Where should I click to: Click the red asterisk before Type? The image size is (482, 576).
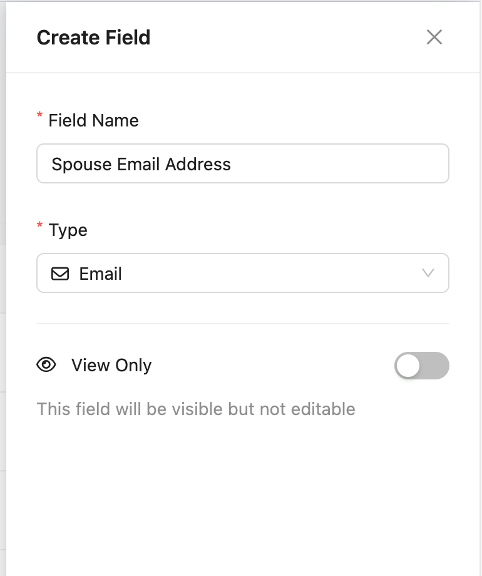[x=40, y=225]
